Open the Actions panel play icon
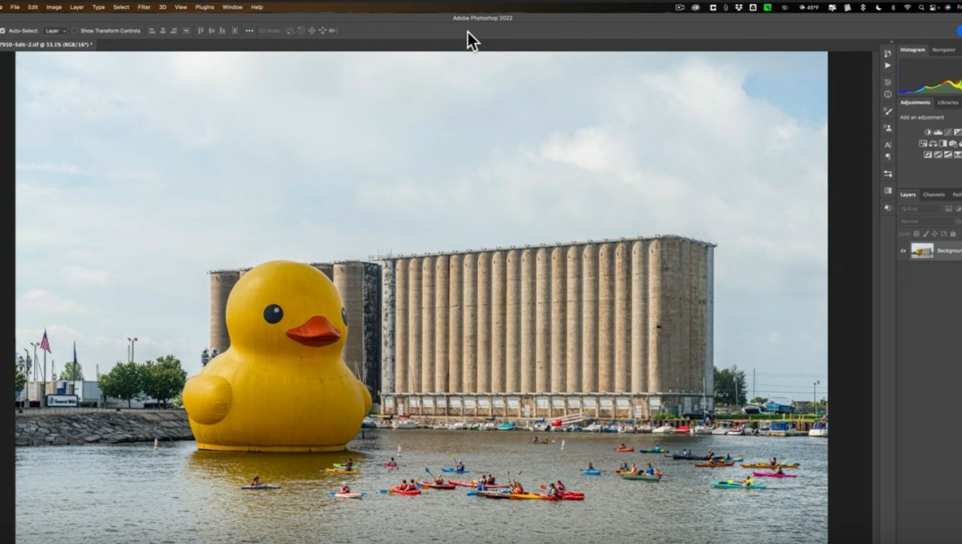The width and height of the screenshot is (962, 544). coord(887,66)
